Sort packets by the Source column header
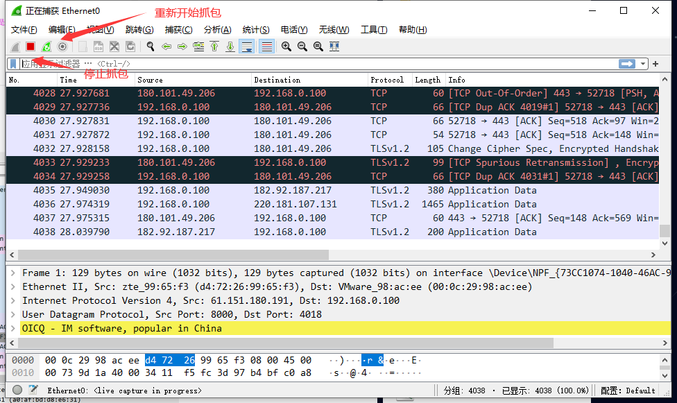677x403 pixels. (193, 80)
